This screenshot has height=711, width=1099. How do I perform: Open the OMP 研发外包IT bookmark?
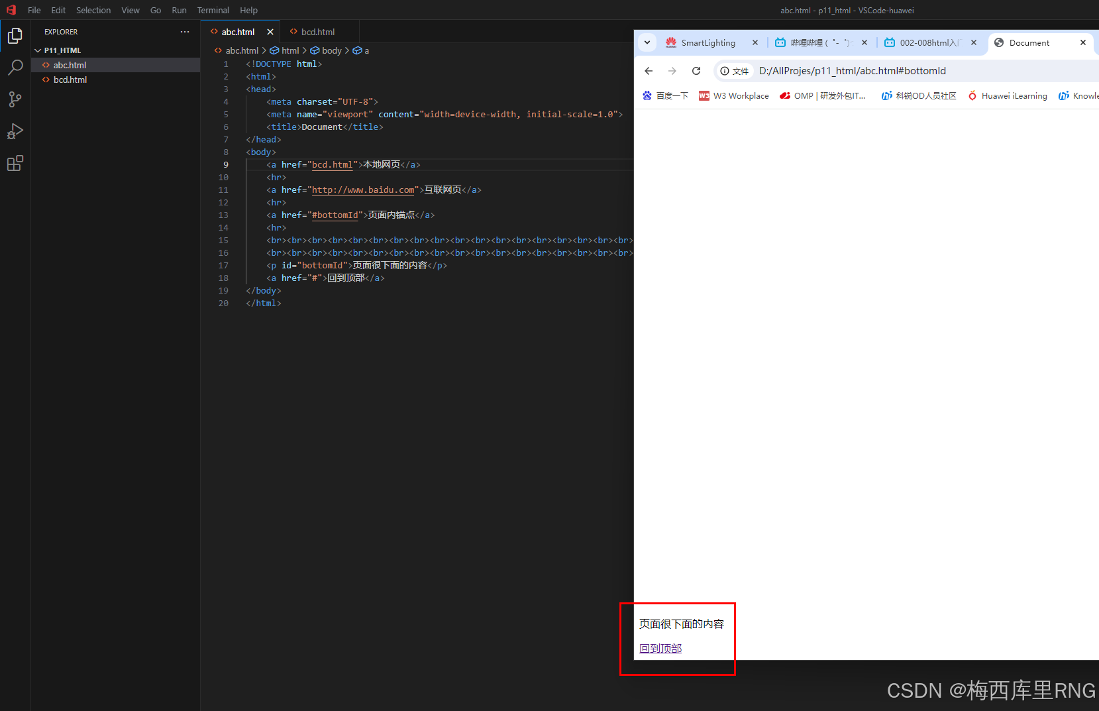pos(823,96)
